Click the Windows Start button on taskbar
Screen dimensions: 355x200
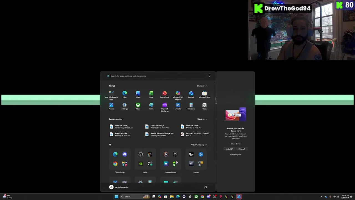click(116, 197)
